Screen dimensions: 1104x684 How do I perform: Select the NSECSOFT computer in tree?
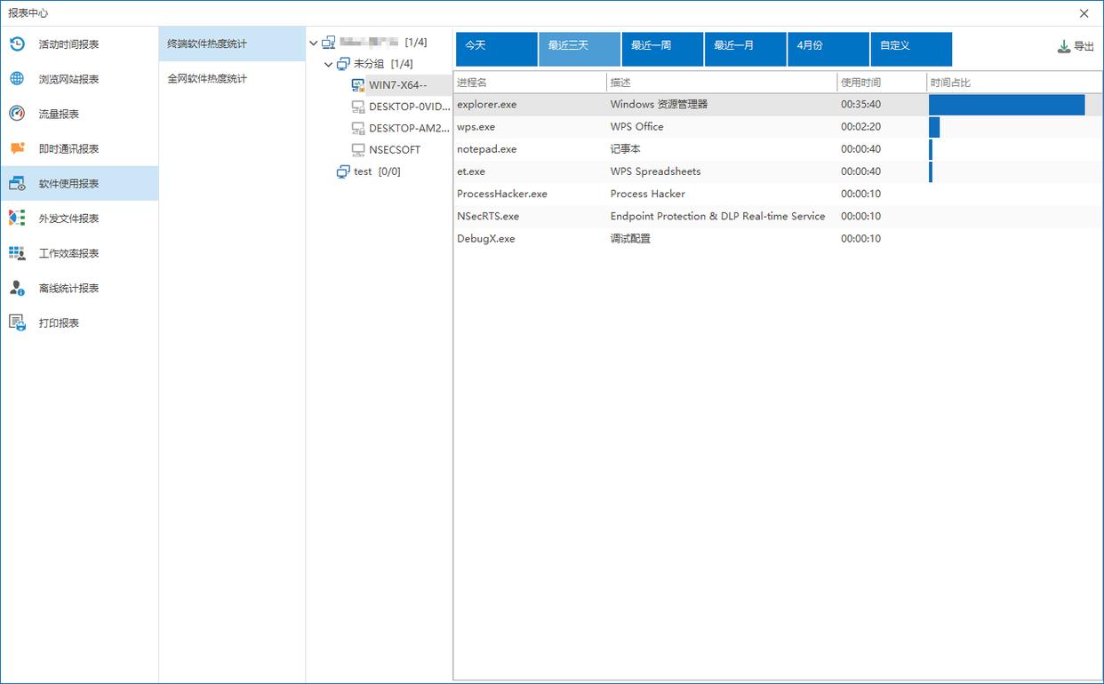click(394, 150)
